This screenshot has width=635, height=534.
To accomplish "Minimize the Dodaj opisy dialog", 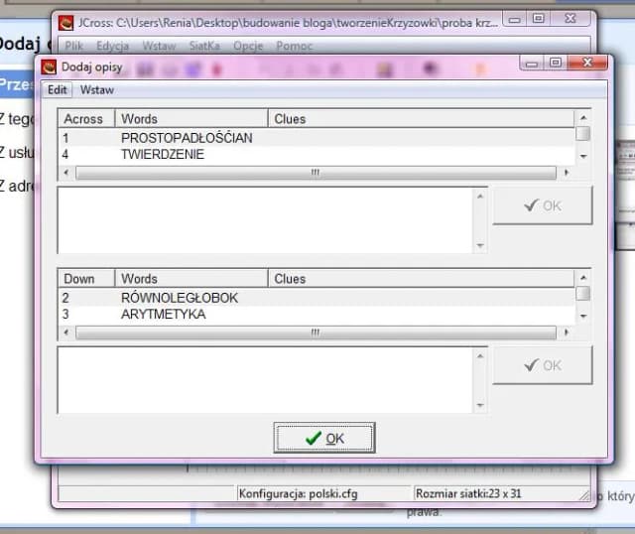I will point(535,63).
